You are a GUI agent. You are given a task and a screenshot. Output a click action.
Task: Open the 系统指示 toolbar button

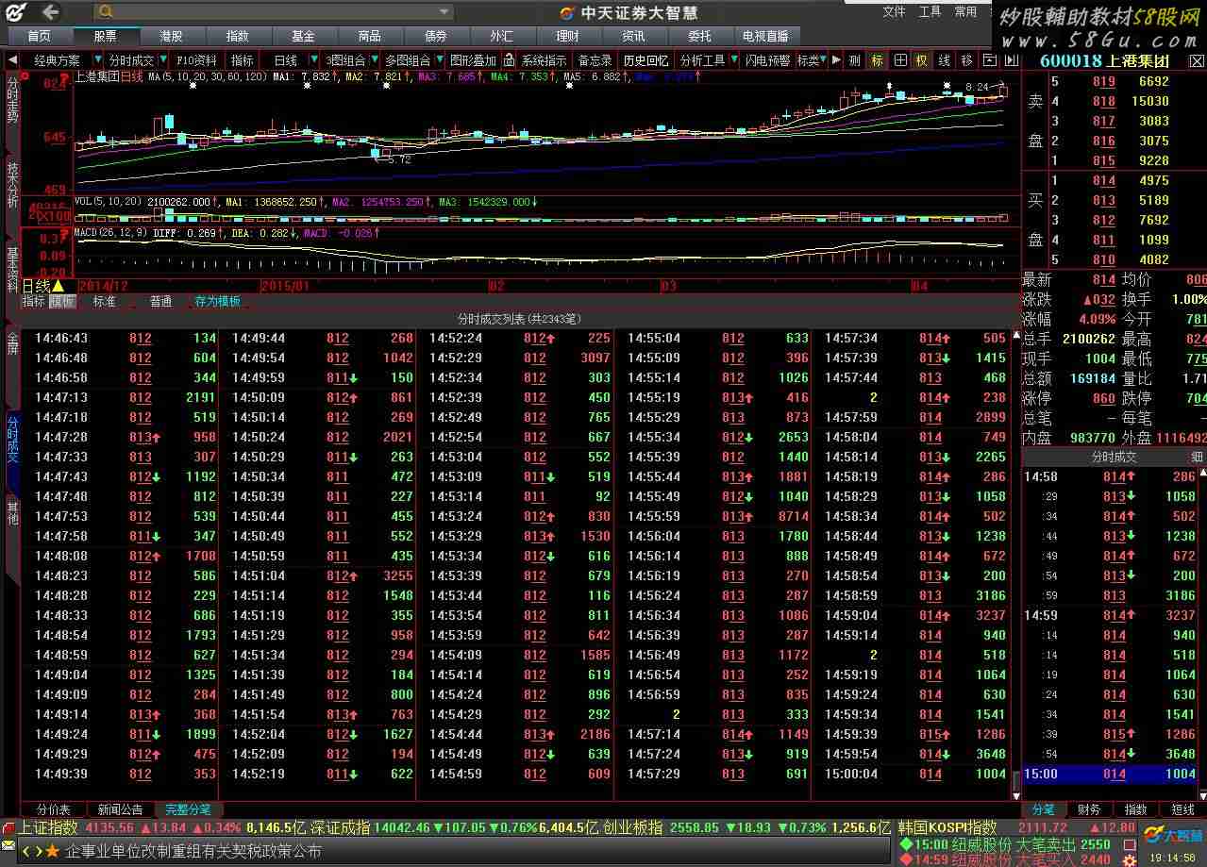[544, 60]
